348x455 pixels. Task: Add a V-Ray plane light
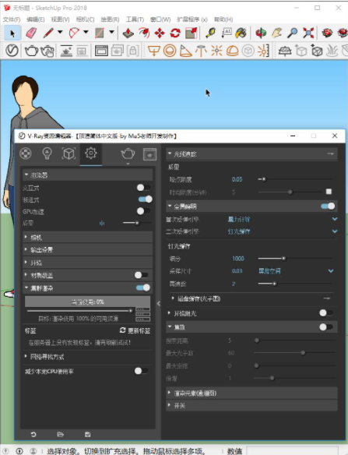pos(153,51)
